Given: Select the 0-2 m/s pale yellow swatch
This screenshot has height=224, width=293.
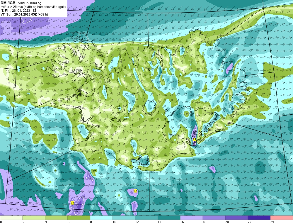Looking at the screenshot, I should (x=11, y=218).
